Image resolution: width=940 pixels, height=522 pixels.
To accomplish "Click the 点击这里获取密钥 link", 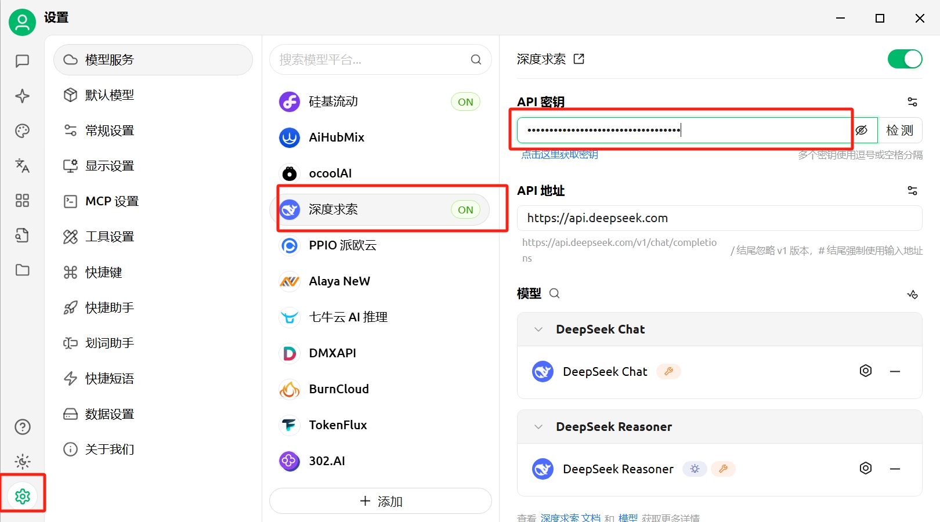I will [559, 154].
